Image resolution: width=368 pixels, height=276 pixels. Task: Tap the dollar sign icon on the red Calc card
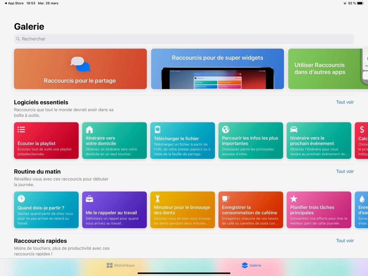click(x=362, y=129)
